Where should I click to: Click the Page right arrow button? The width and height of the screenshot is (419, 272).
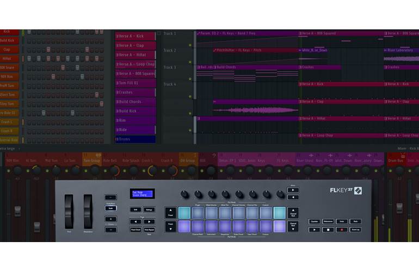(149, 221)
